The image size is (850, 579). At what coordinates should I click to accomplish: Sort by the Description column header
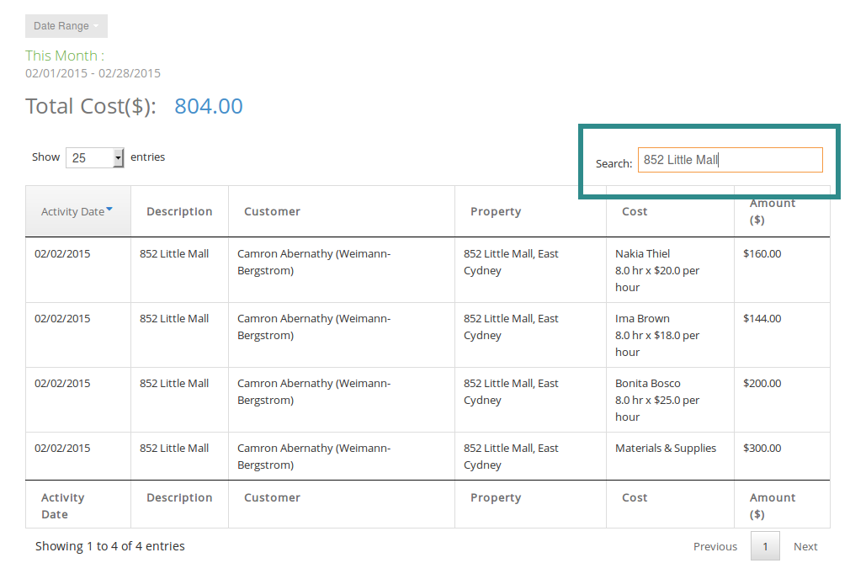click(x=179, y=211)
